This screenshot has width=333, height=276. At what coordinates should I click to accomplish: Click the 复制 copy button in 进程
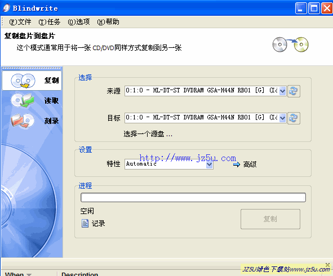point(270,219)
